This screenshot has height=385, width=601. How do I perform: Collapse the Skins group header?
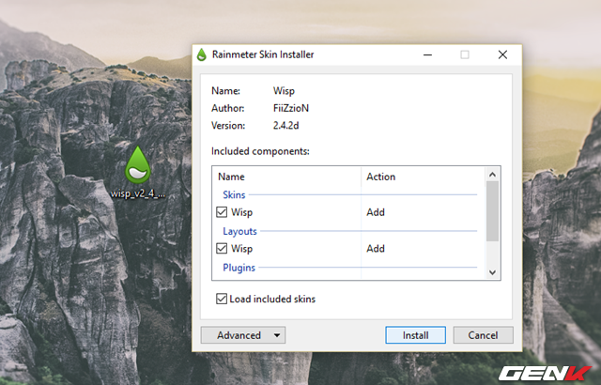click(x=233, y=194)
